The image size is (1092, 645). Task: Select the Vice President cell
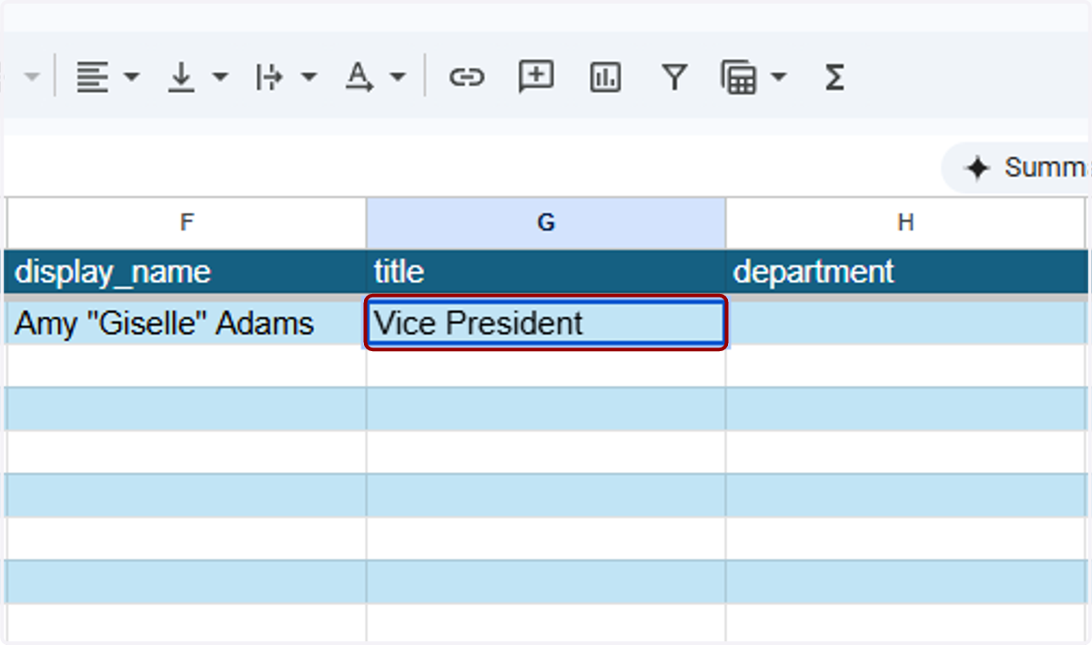pyautogui.click(x=546, y=323)
